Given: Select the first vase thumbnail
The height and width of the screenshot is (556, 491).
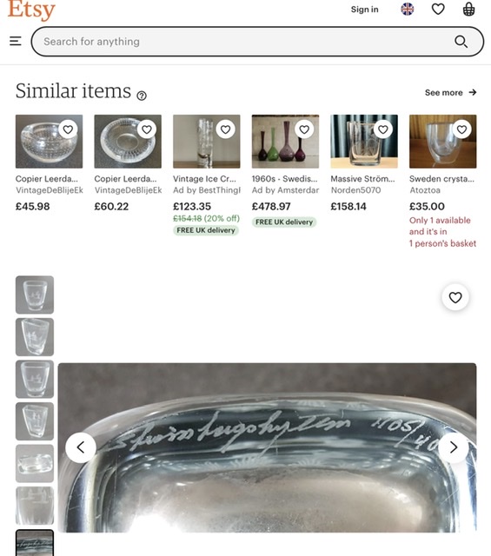Looking at the screenshot, I should pos(35,295).
